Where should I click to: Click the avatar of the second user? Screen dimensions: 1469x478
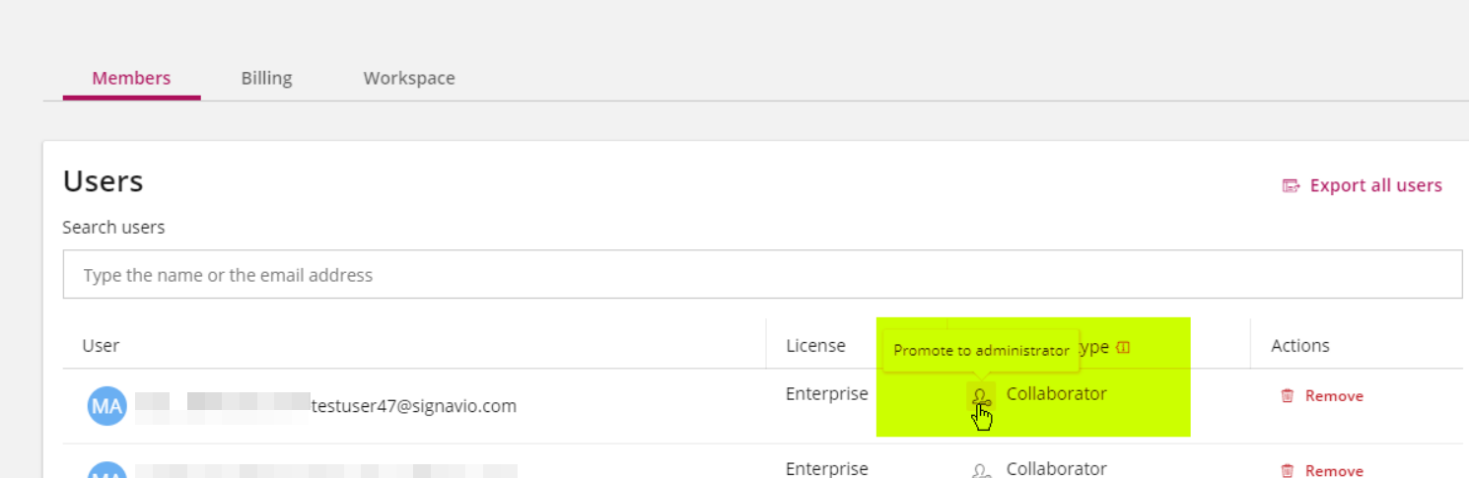[x=106, y=470]
